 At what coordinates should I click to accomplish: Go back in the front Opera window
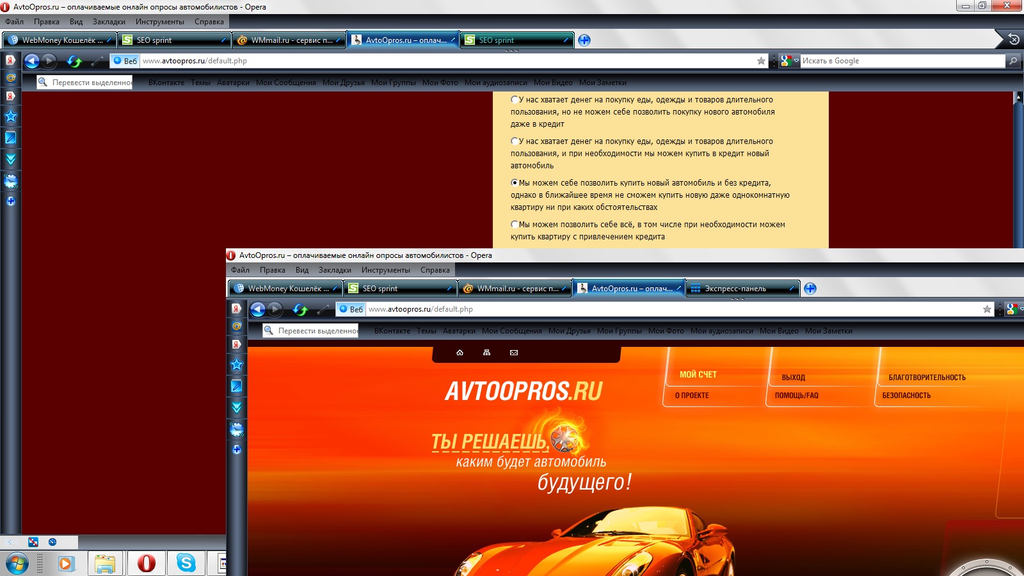point(257,309)
